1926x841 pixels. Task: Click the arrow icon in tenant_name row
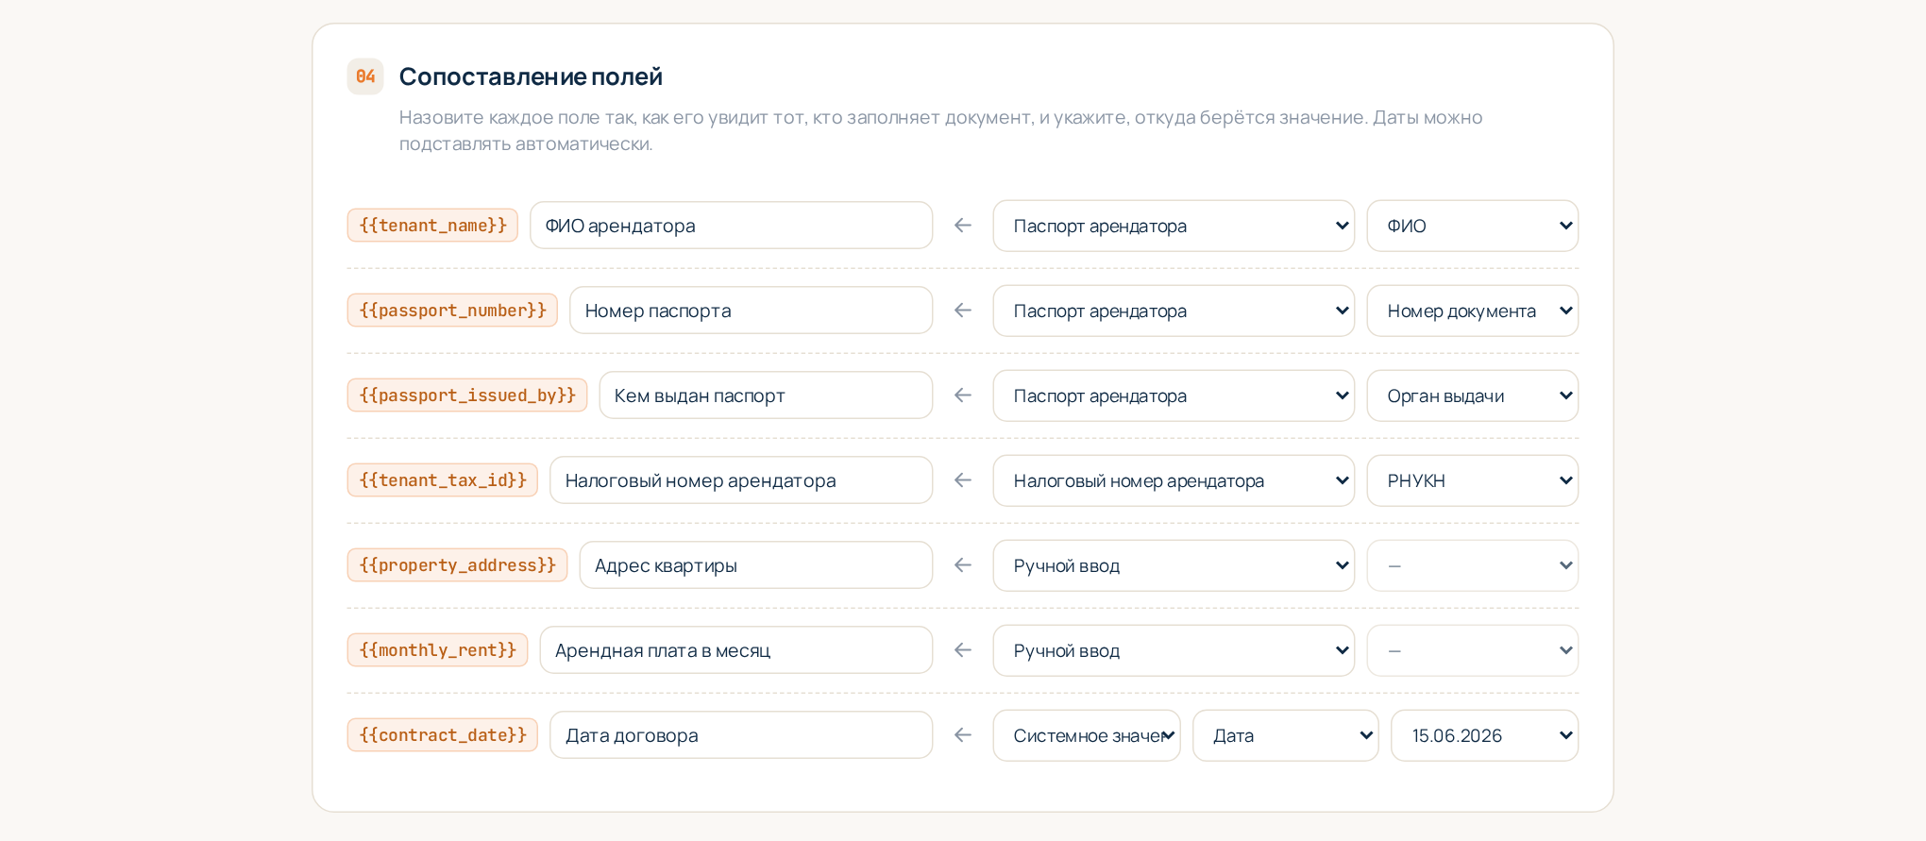pyautogui.click(x=962, y=226)
